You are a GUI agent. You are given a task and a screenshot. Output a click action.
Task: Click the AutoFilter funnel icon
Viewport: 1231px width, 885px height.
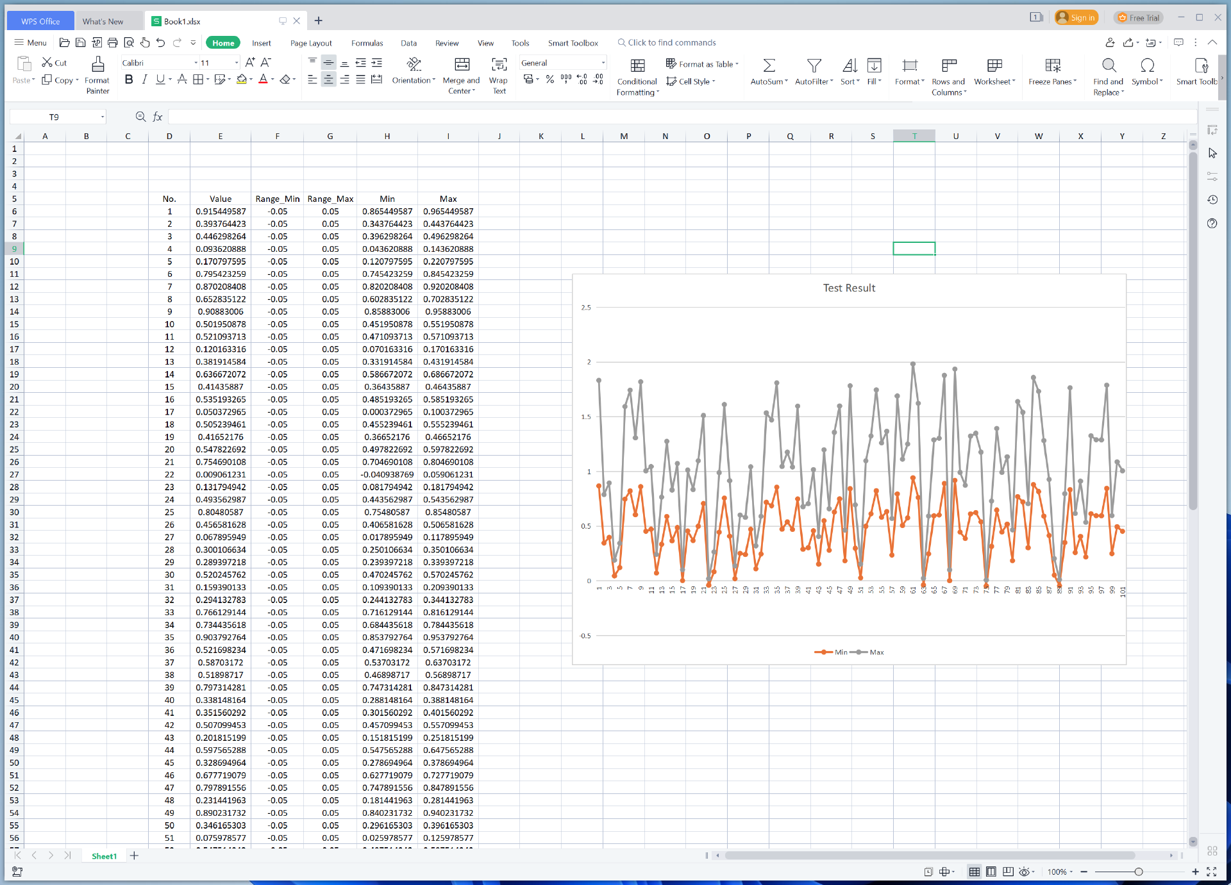[814, 65]
